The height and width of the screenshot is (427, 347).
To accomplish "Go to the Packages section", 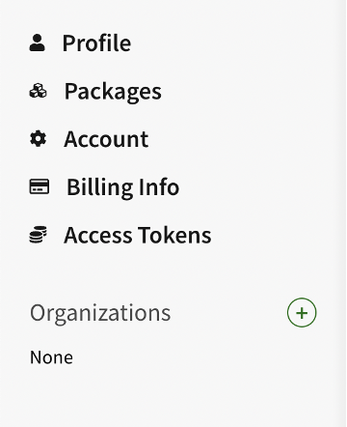I will point(95,91).
